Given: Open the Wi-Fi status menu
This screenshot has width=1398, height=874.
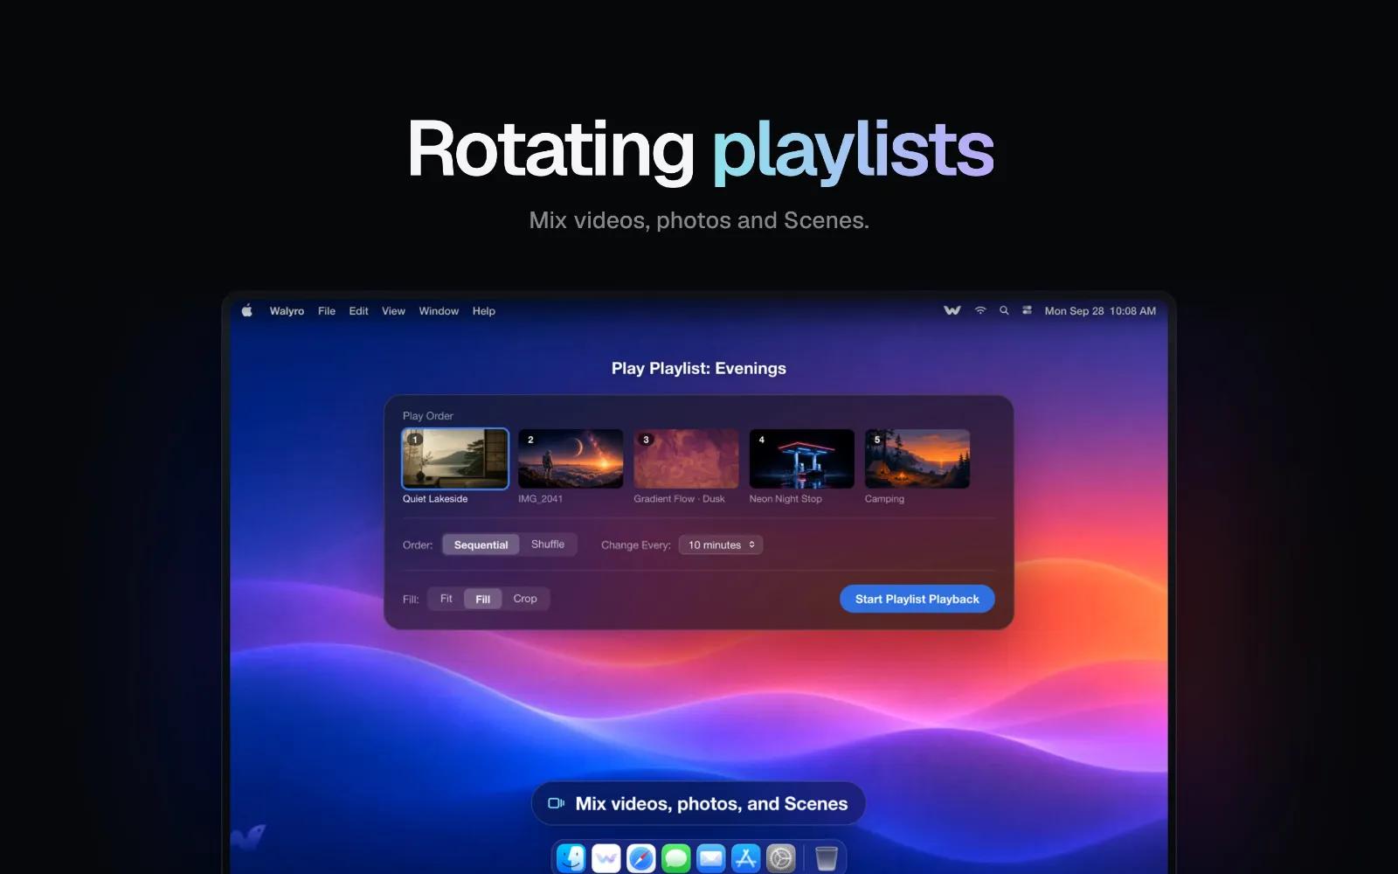Looking at the screenshot, I should (x=980, y=310).
